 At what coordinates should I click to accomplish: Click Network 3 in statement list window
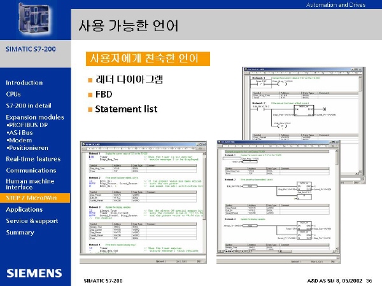pyautogui.click(x=94, y=207)
